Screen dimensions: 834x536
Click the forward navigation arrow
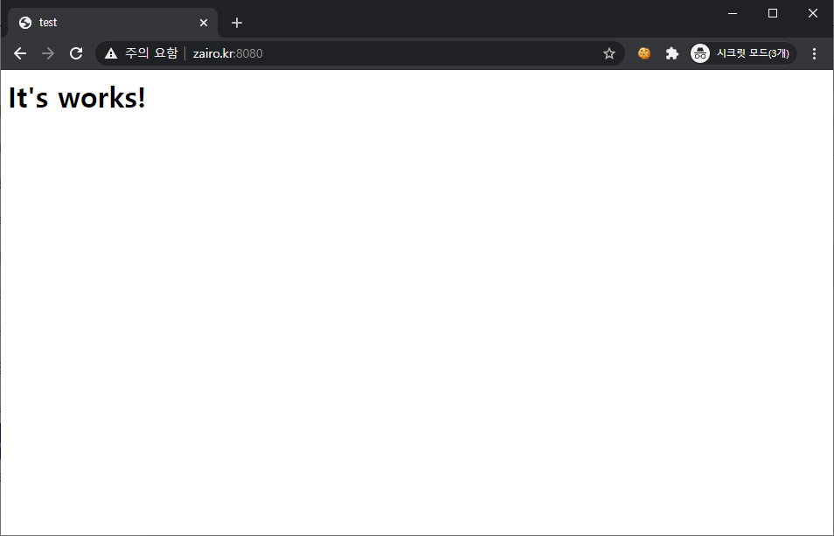48,53
